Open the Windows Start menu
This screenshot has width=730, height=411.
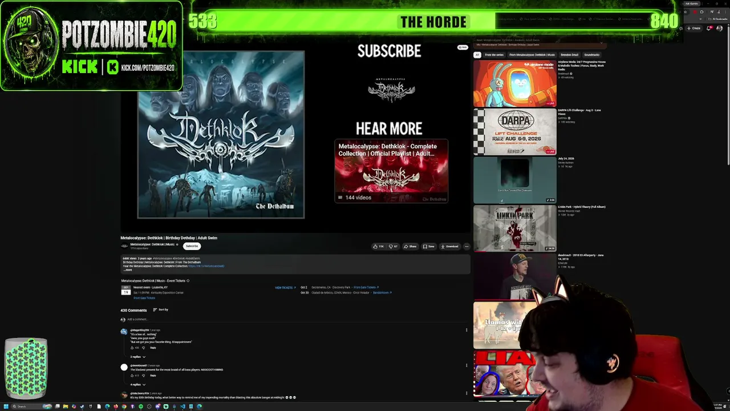tap(6, 406)
